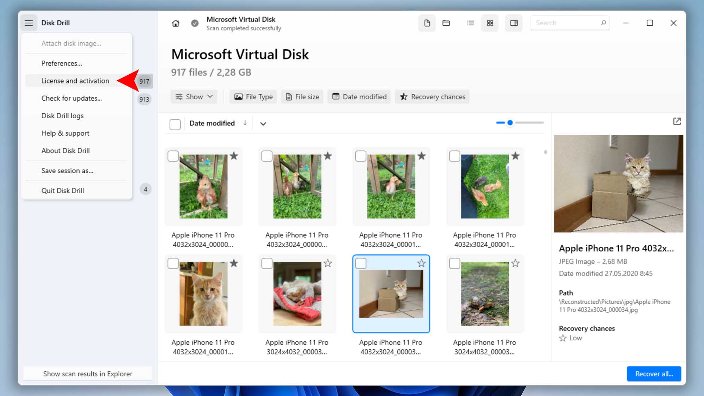Switch to grid thumbnails view

(490, 23)
